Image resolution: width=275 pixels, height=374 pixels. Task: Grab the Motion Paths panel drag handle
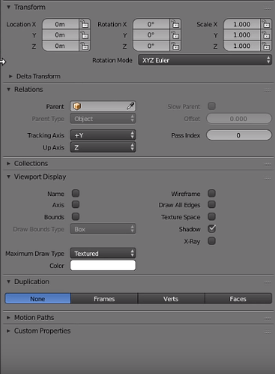coord(268,319)
